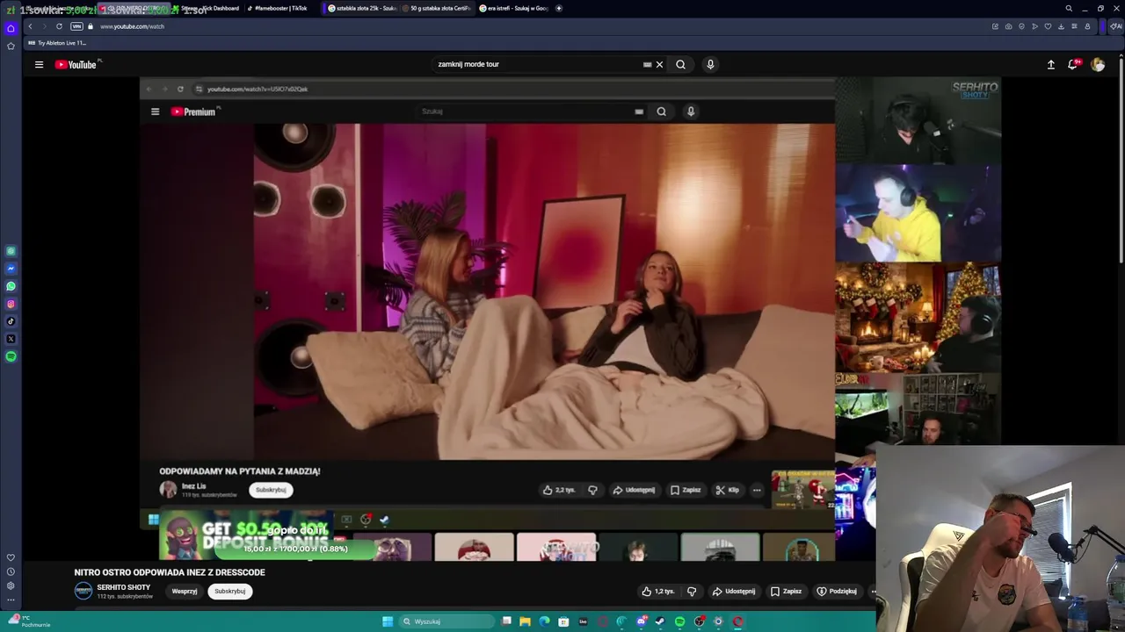
Task: Save the video with outer Zapisz button
Action: [786, 591]
